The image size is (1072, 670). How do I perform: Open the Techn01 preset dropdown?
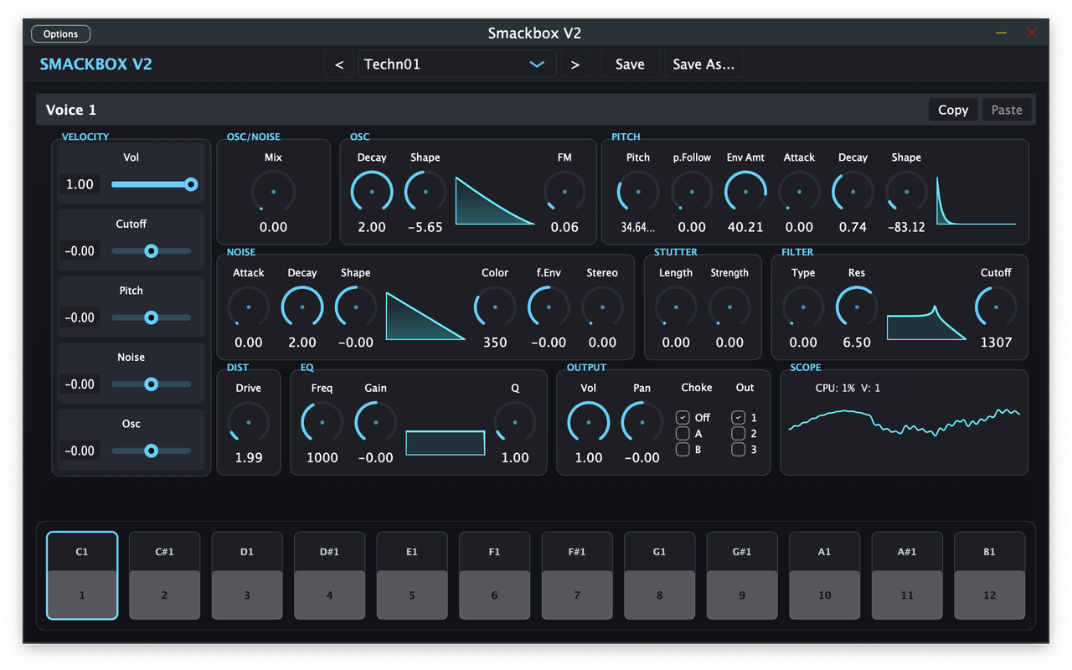456,64
